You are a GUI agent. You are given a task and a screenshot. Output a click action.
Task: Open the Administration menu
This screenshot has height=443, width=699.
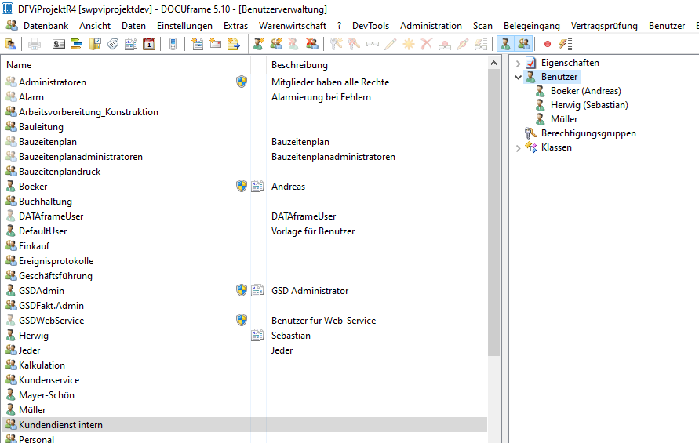[x=431, y=26]
